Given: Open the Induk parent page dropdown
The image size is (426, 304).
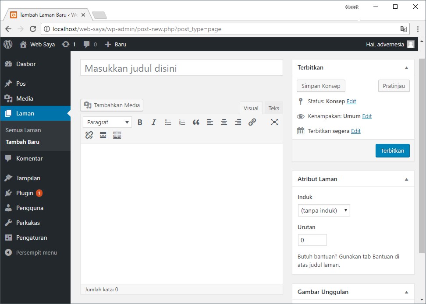Looking at the screenshot, I should click(x=324, y=210).
